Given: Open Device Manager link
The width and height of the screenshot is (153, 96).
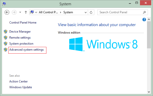Looking at the screenshot, I should [x=20, y=32].
